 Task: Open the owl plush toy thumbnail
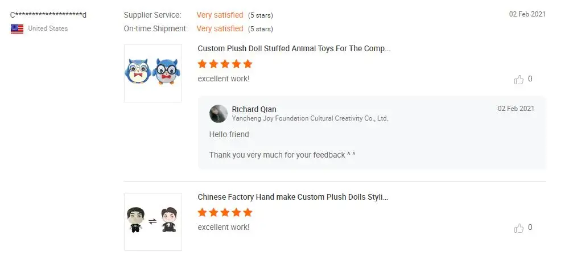click(x=153, y=73)
